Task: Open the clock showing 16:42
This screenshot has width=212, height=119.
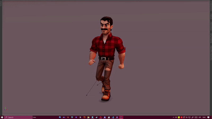Action: [x=204, y=117]
